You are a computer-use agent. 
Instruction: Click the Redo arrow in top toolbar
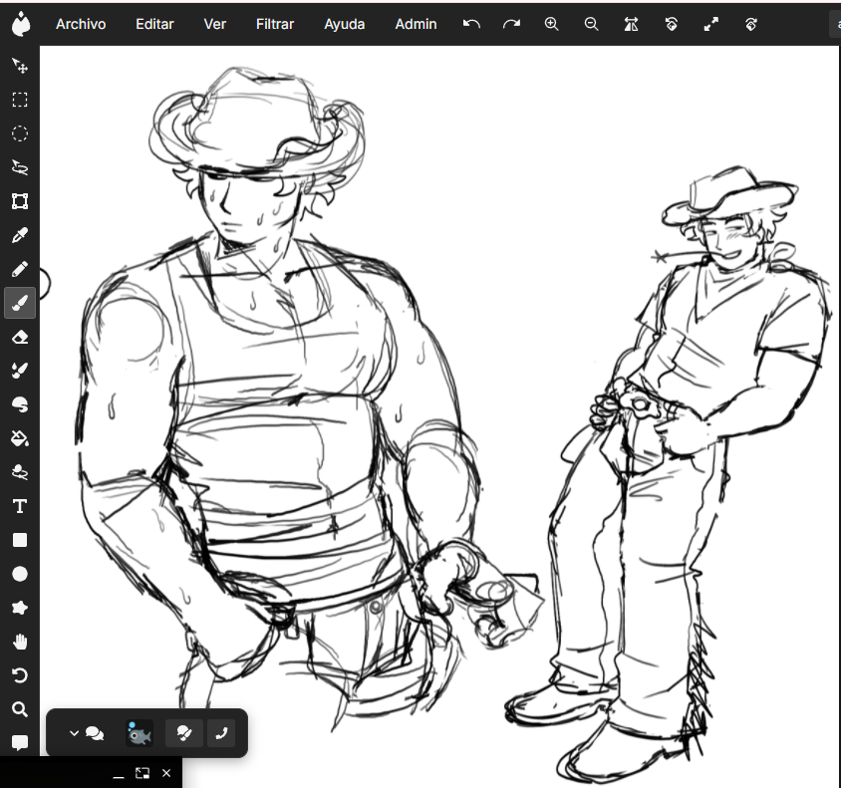(x=512, y=24)
